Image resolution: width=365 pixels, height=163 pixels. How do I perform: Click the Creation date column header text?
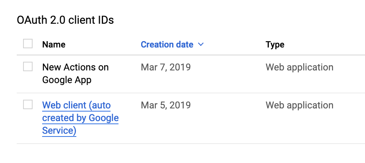(167, 44)
